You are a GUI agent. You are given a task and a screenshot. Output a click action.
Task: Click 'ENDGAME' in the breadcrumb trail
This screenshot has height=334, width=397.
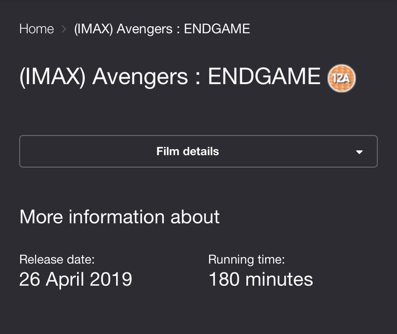click(217, 29)
